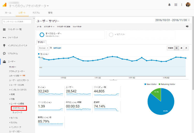
Task: Click the ユーザー people icon
Action: point(4,62)
